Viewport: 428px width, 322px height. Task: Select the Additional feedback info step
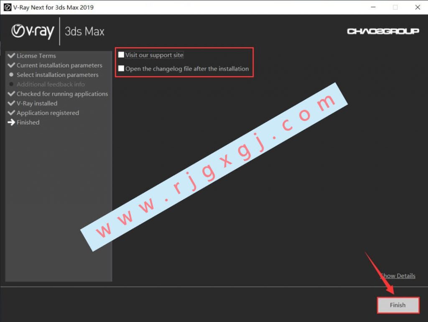(51, 84)
